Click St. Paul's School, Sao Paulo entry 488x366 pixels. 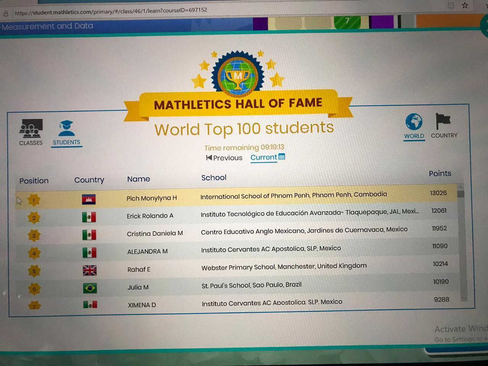tap(252, 285)
